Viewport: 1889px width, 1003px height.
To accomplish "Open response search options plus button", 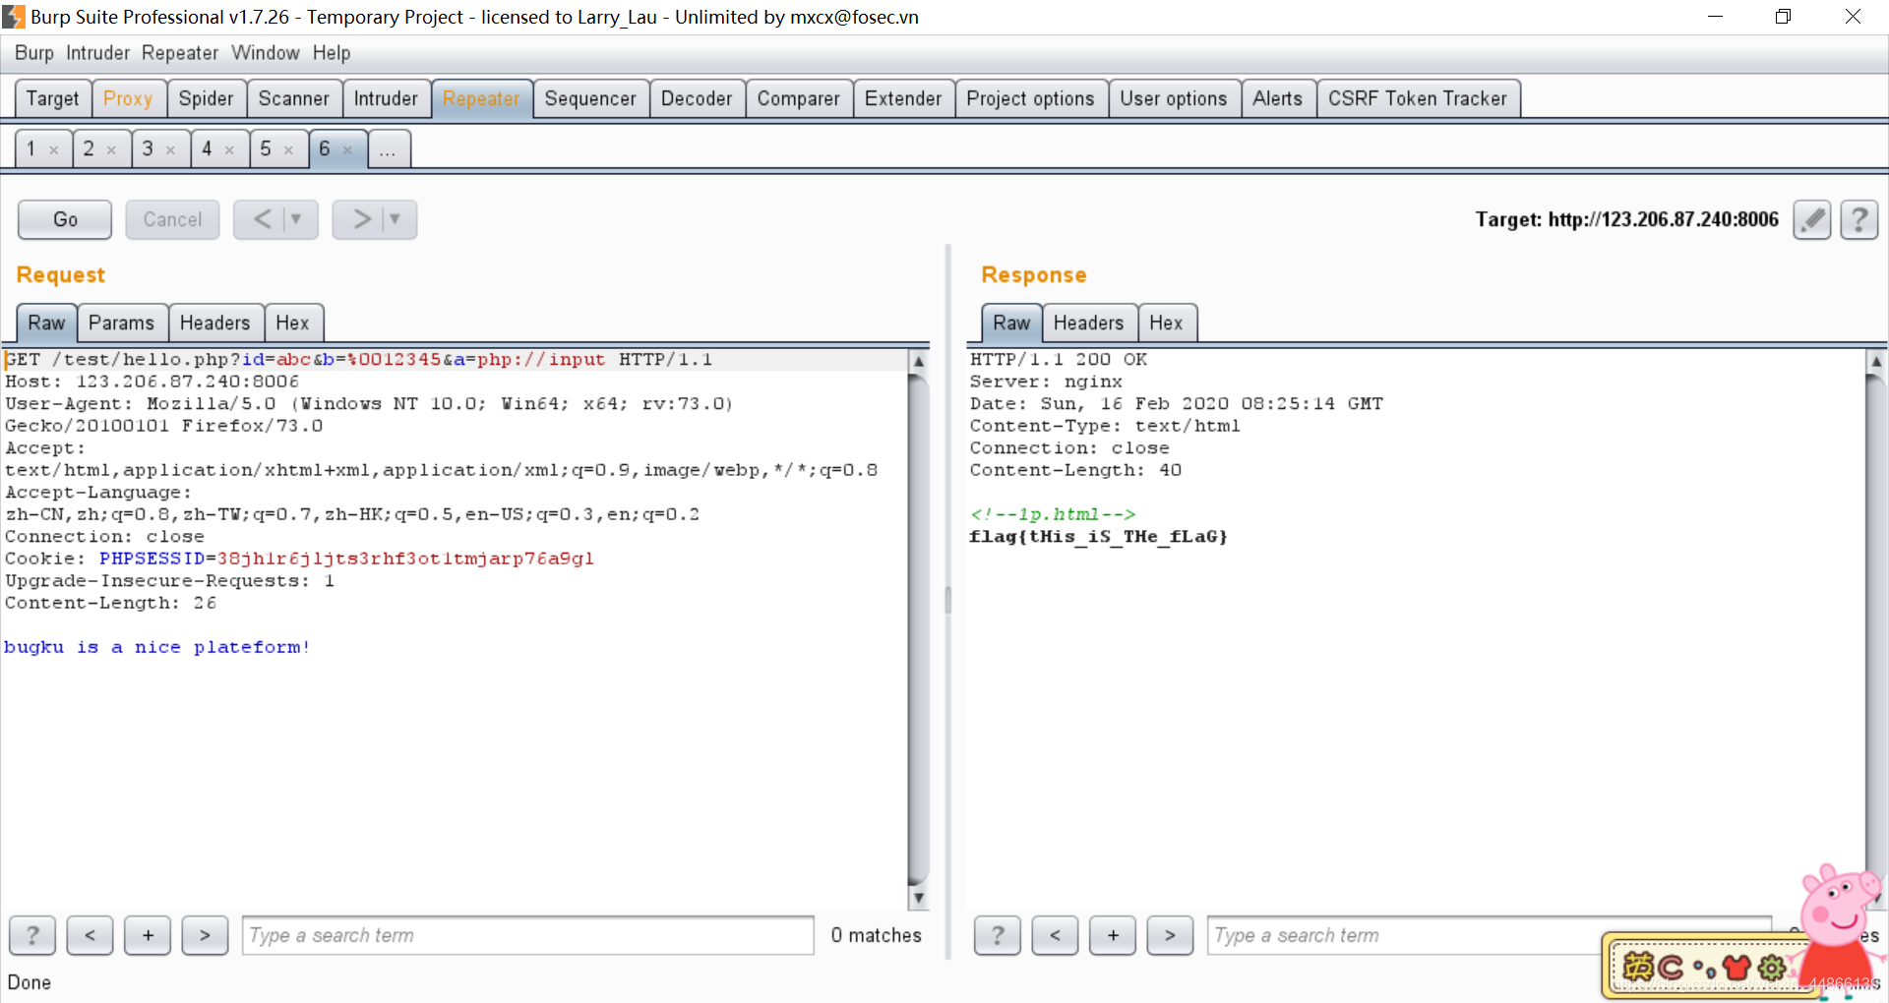I will point(1113,935).
